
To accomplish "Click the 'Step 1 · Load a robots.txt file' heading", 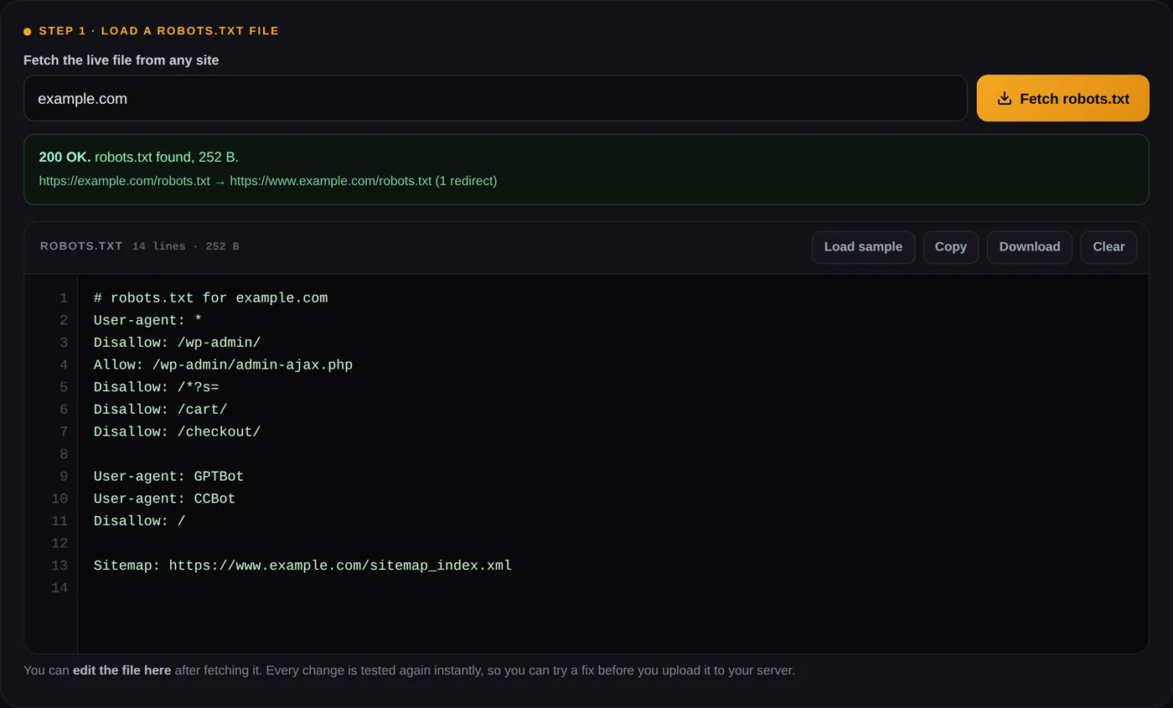I will [x=158, y=31].
